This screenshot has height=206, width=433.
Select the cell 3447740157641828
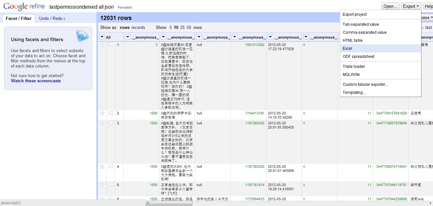(x=392, y=113)
